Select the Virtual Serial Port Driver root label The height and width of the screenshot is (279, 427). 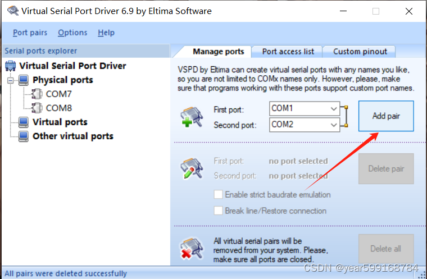coord(72,66)
